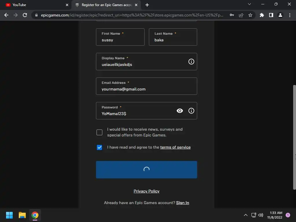
Task: Click the network status tray icon
Action: 254,215
